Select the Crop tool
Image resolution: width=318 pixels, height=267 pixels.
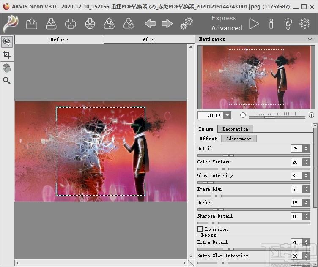[x=6, y=54]
